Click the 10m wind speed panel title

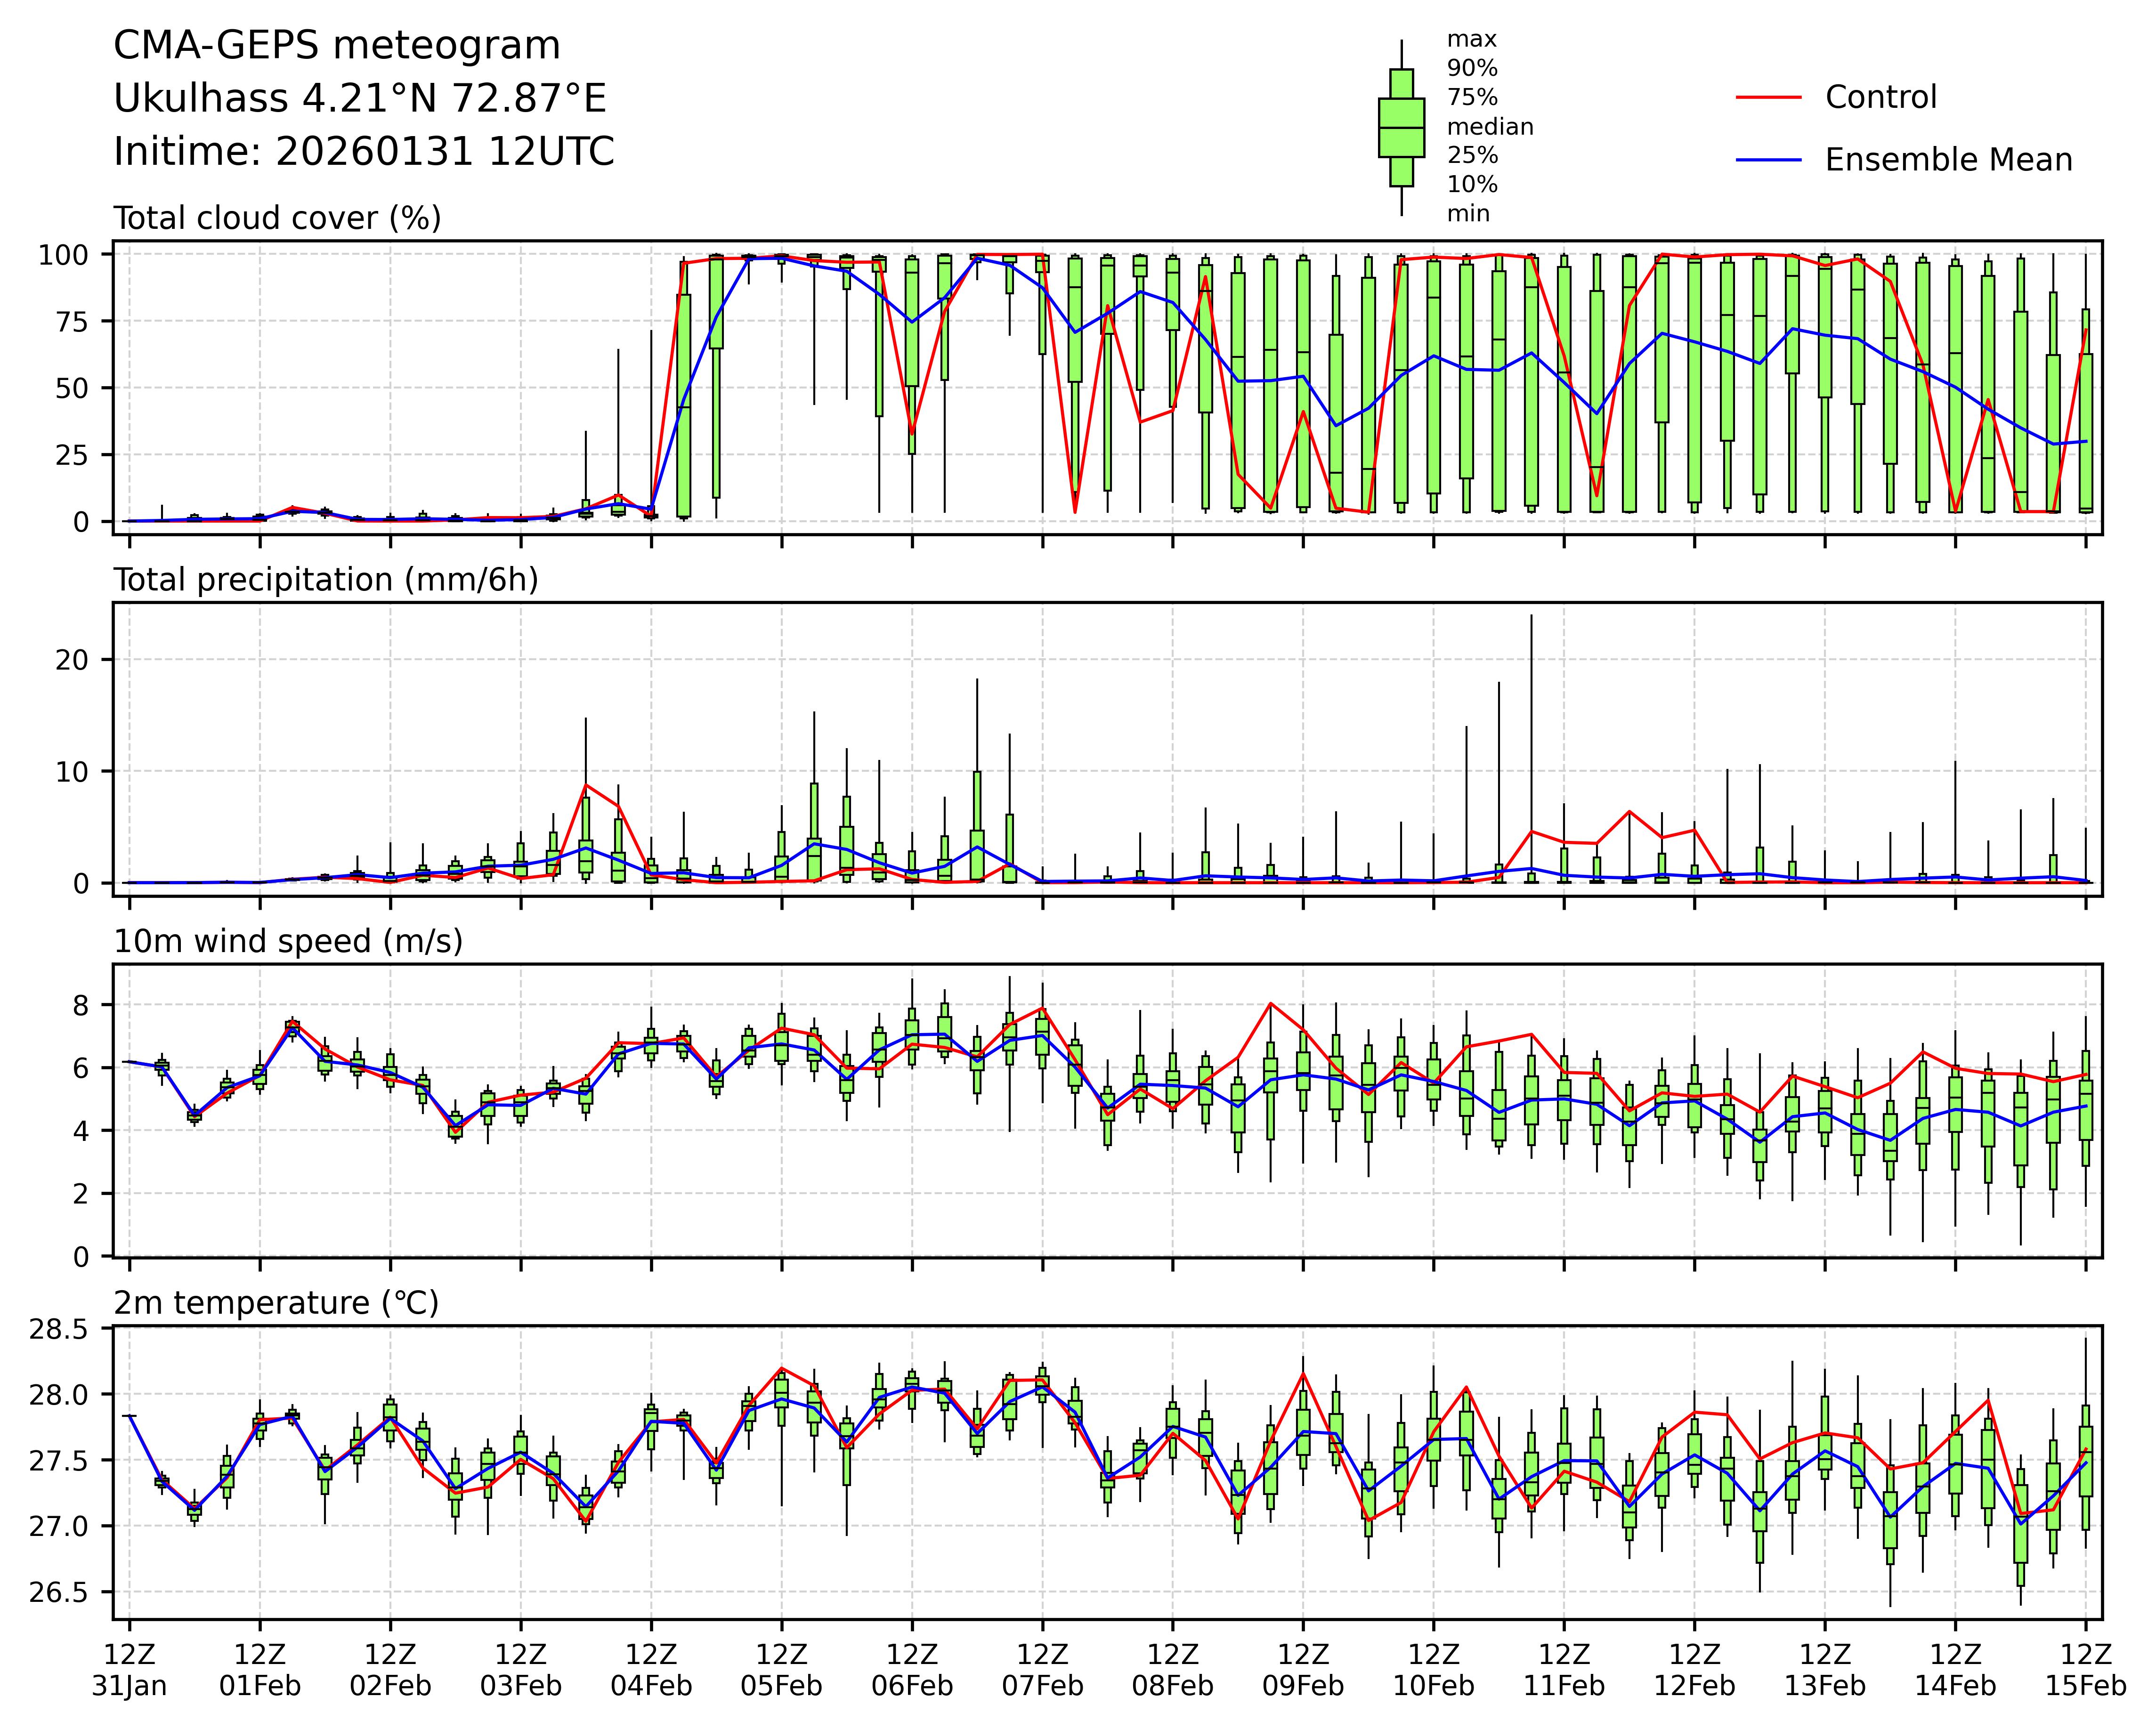point(288,941)
